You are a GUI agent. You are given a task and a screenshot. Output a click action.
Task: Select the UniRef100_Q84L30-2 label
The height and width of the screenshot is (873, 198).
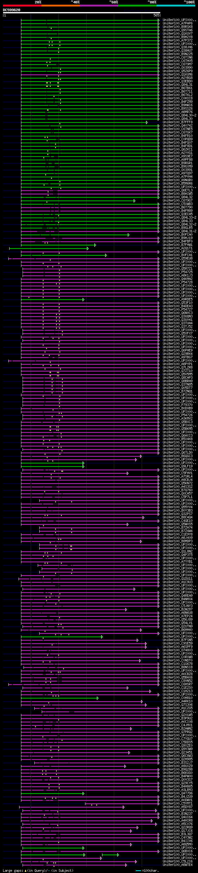click(179, 115)
